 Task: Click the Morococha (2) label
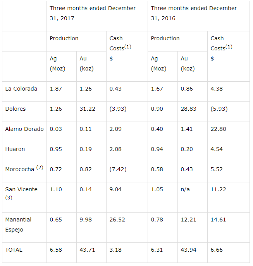tap(24, 169)
